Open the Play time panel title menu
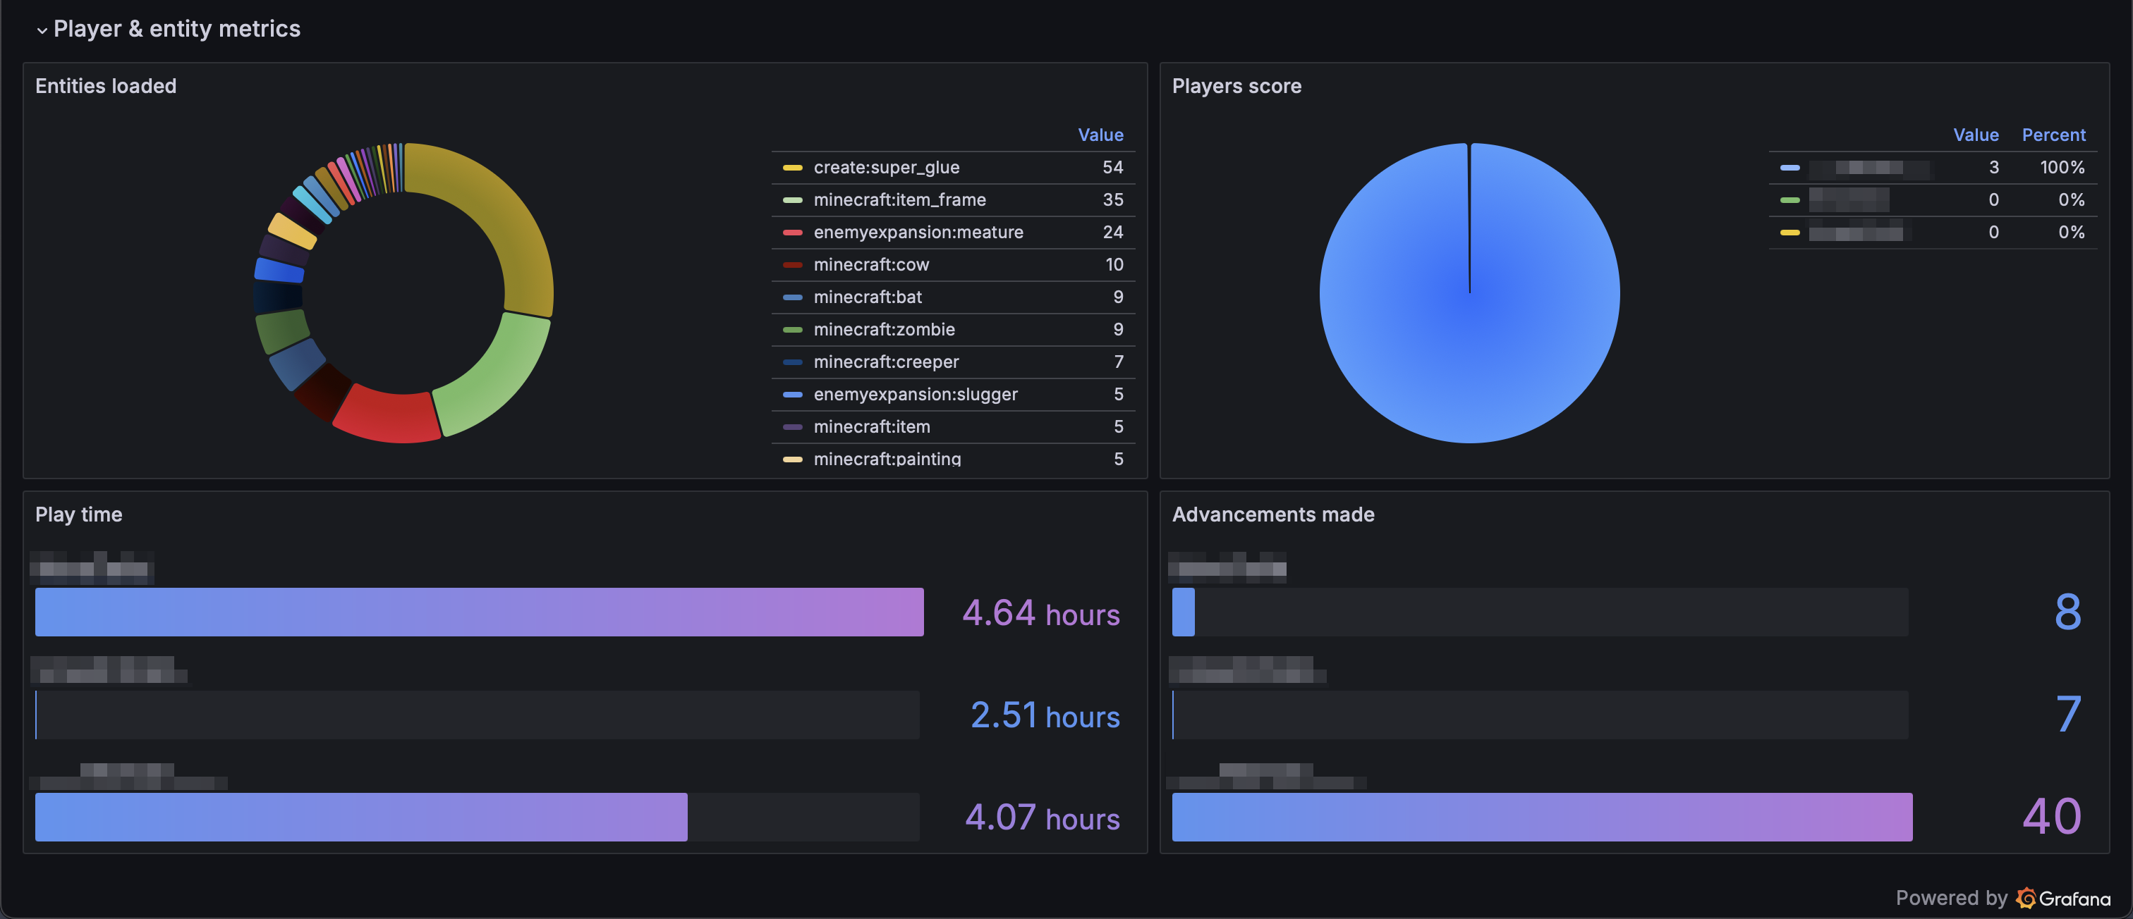This screenshot has height=919, width=2133. point(79,514)
